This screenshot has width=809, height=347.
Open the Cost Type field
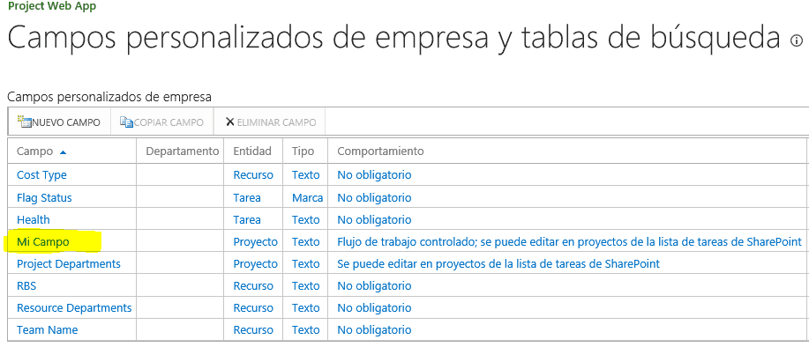[x=41, y=175]
